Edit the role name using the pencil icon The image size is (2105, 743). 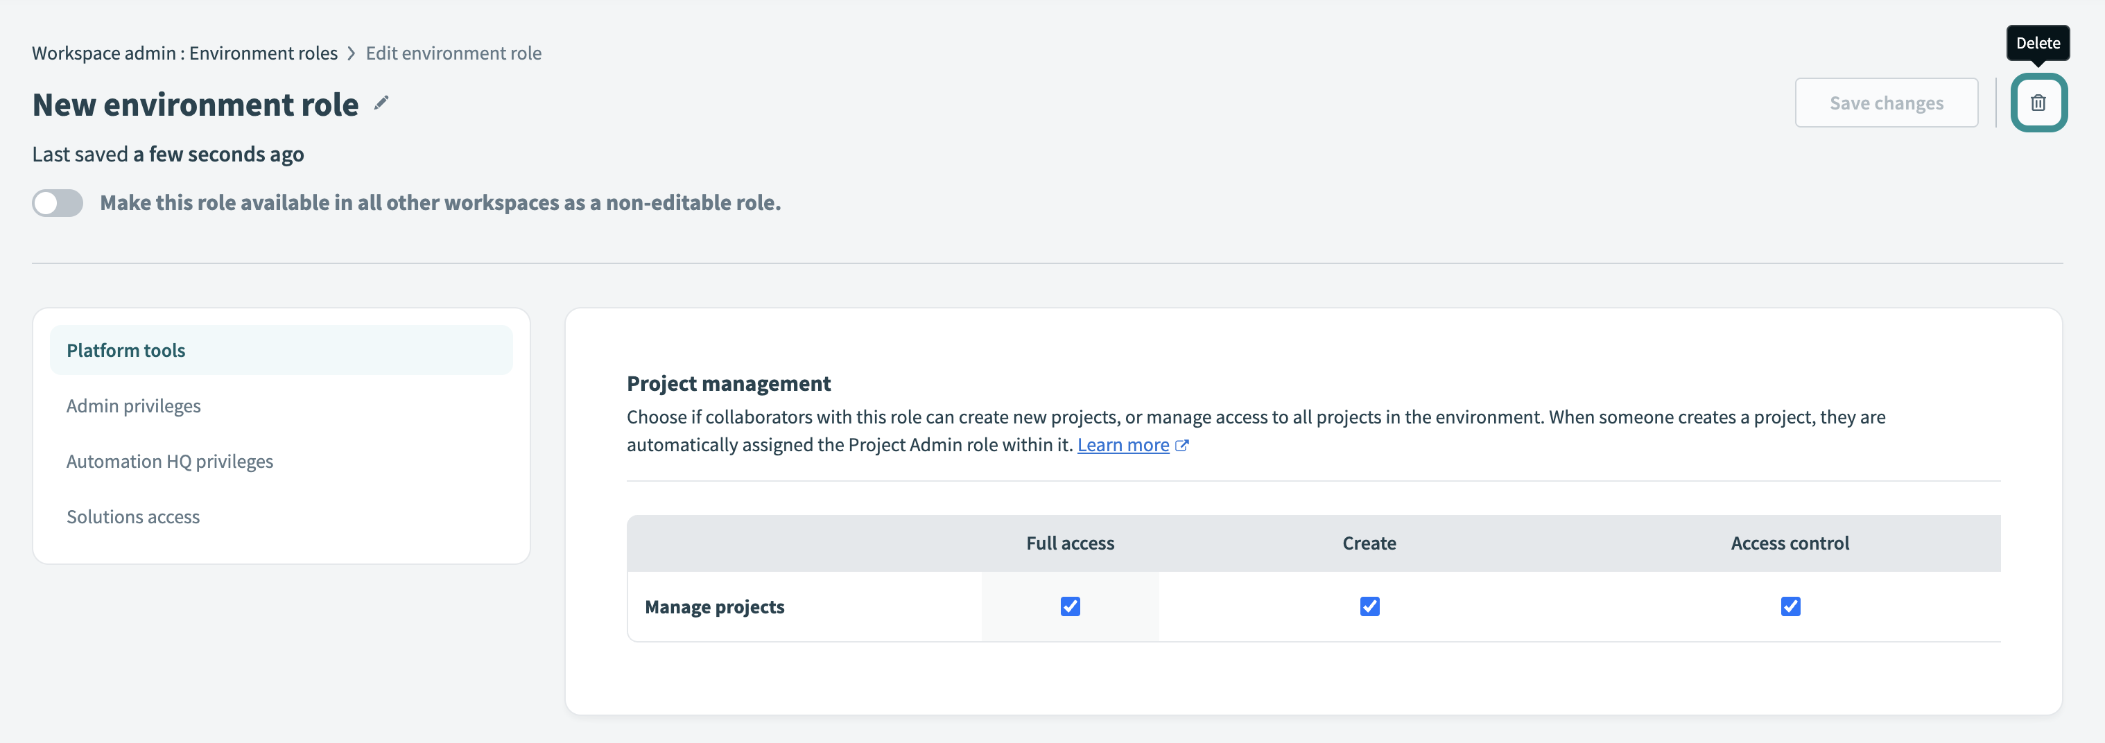[381, 104]
